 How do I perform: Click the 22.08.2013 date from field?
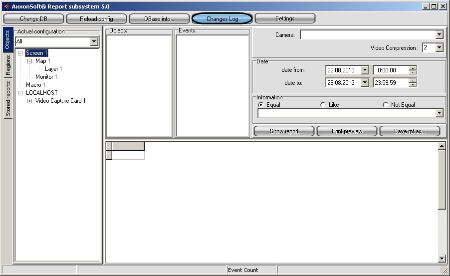[343, 70]
